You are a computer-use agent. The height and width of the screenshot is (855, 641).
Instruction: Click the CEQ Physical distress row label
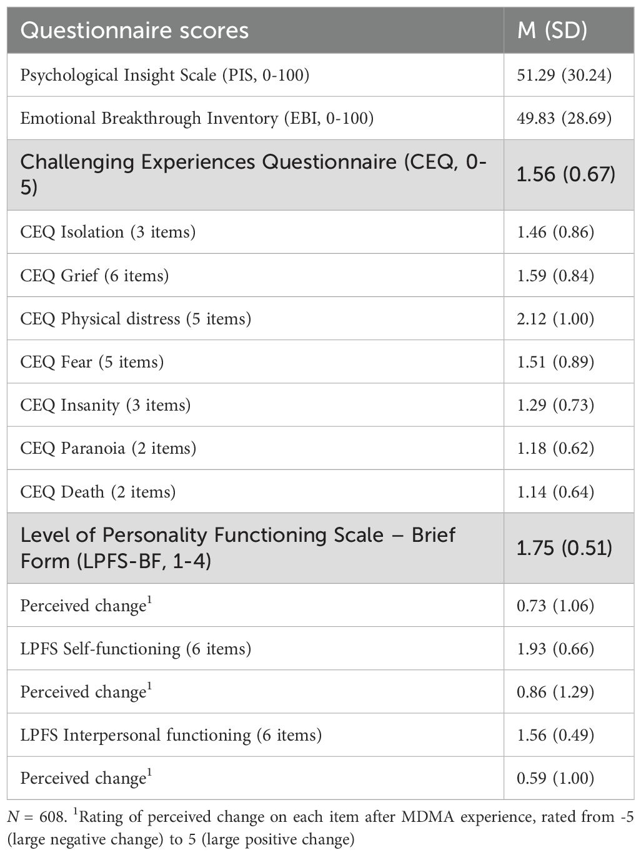[x=136, y=319]
